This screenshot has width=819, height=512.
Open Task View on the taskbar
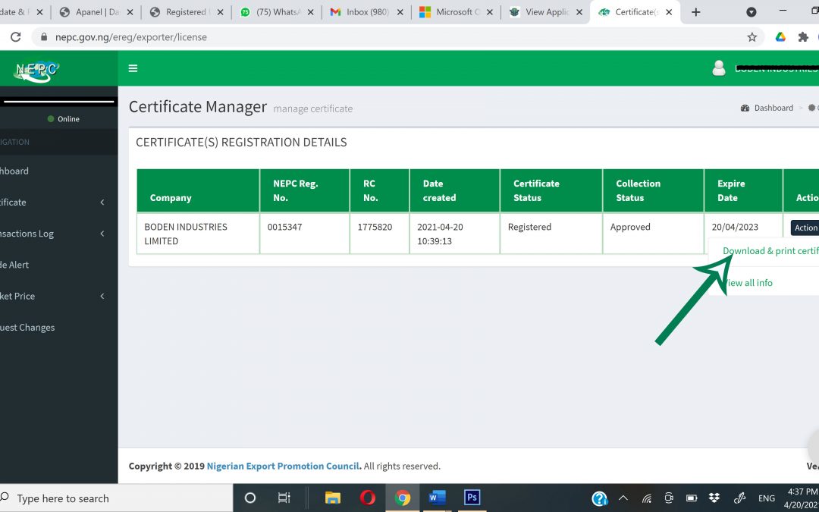click(x=284, y=498)
